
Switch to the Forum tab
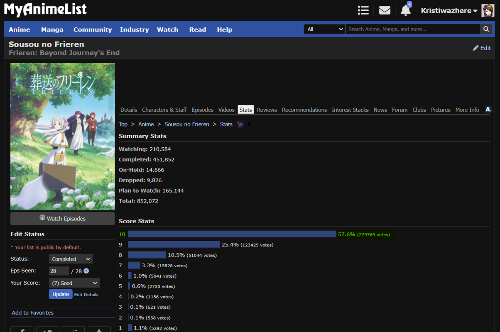pyautogui.click(x=400, y=110)
